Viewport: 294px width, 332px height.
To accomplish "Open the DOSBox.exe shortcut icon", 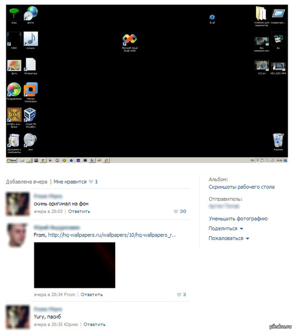I will tap(14, 116).
